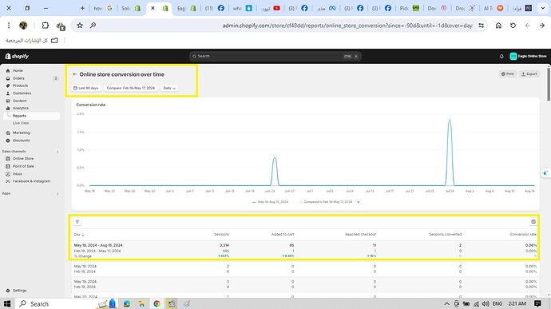Open File Explorer from the taskbar
Screen dimensions: 551x309
pos(141,303)
